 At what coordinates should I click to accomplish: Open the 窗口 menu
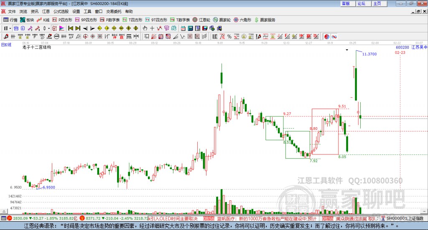[99, 11]
